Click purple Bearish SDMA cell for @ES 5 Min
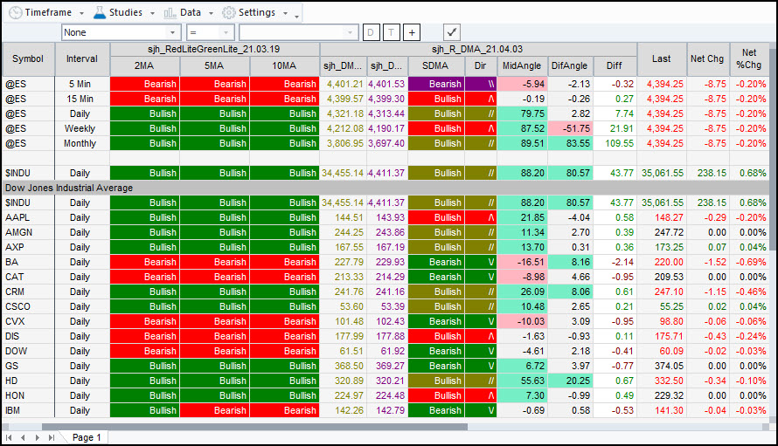This screenshot has height=446, width=778. pyautogui.click(x=436, y=84)
